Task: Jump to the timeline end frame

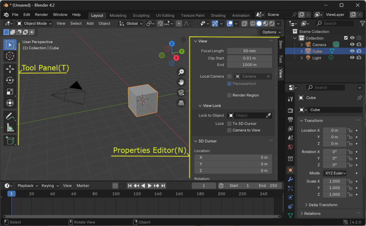Action: click(x=163, y=186)
